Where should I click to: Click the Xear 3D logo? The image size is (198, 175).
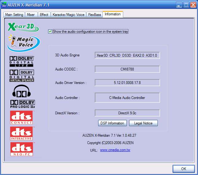(23, 27)
